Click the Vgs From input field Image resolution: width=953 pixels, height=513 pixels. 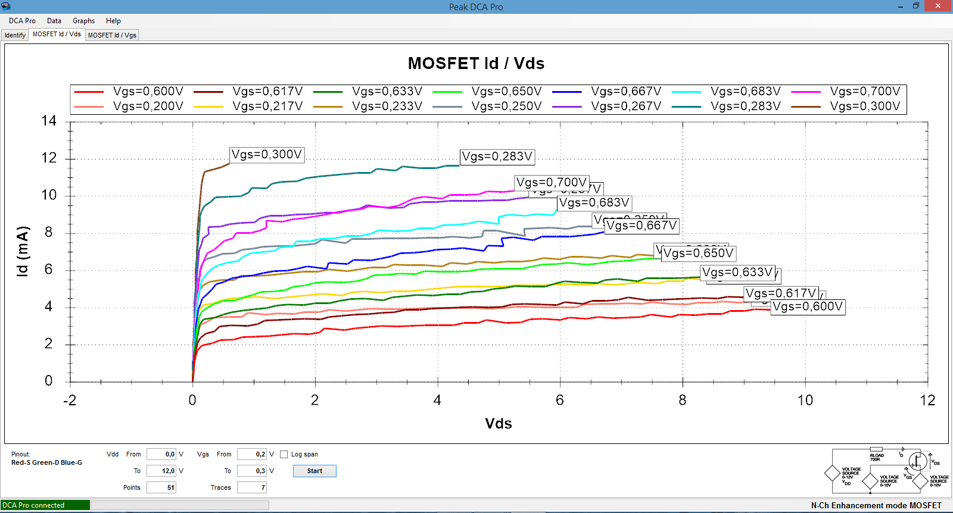(x=252, y=454)
